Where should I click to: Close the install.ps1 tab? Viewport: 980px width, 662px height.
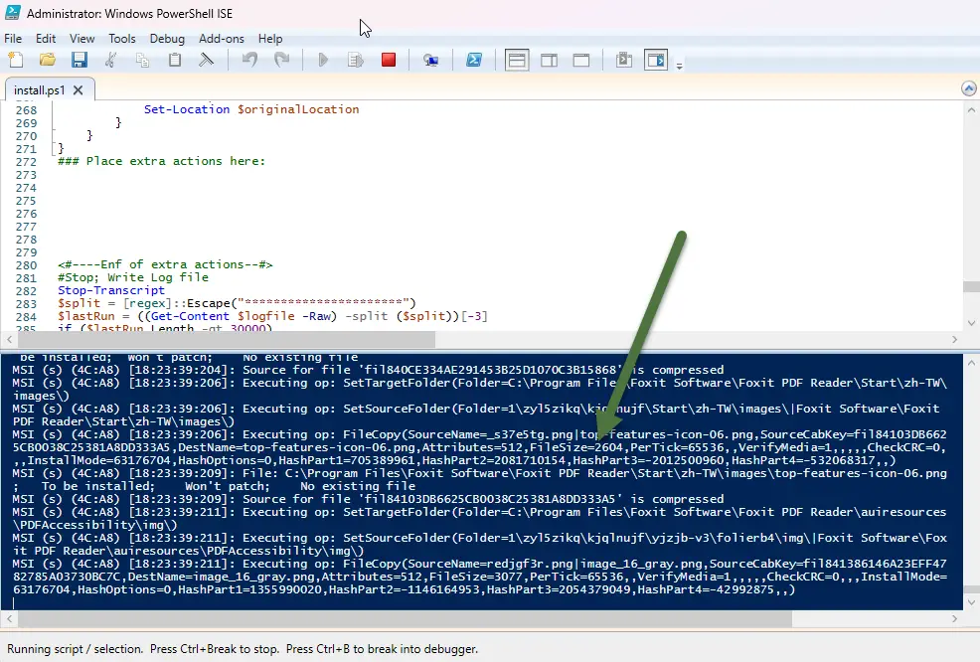(x=79, y=90)
